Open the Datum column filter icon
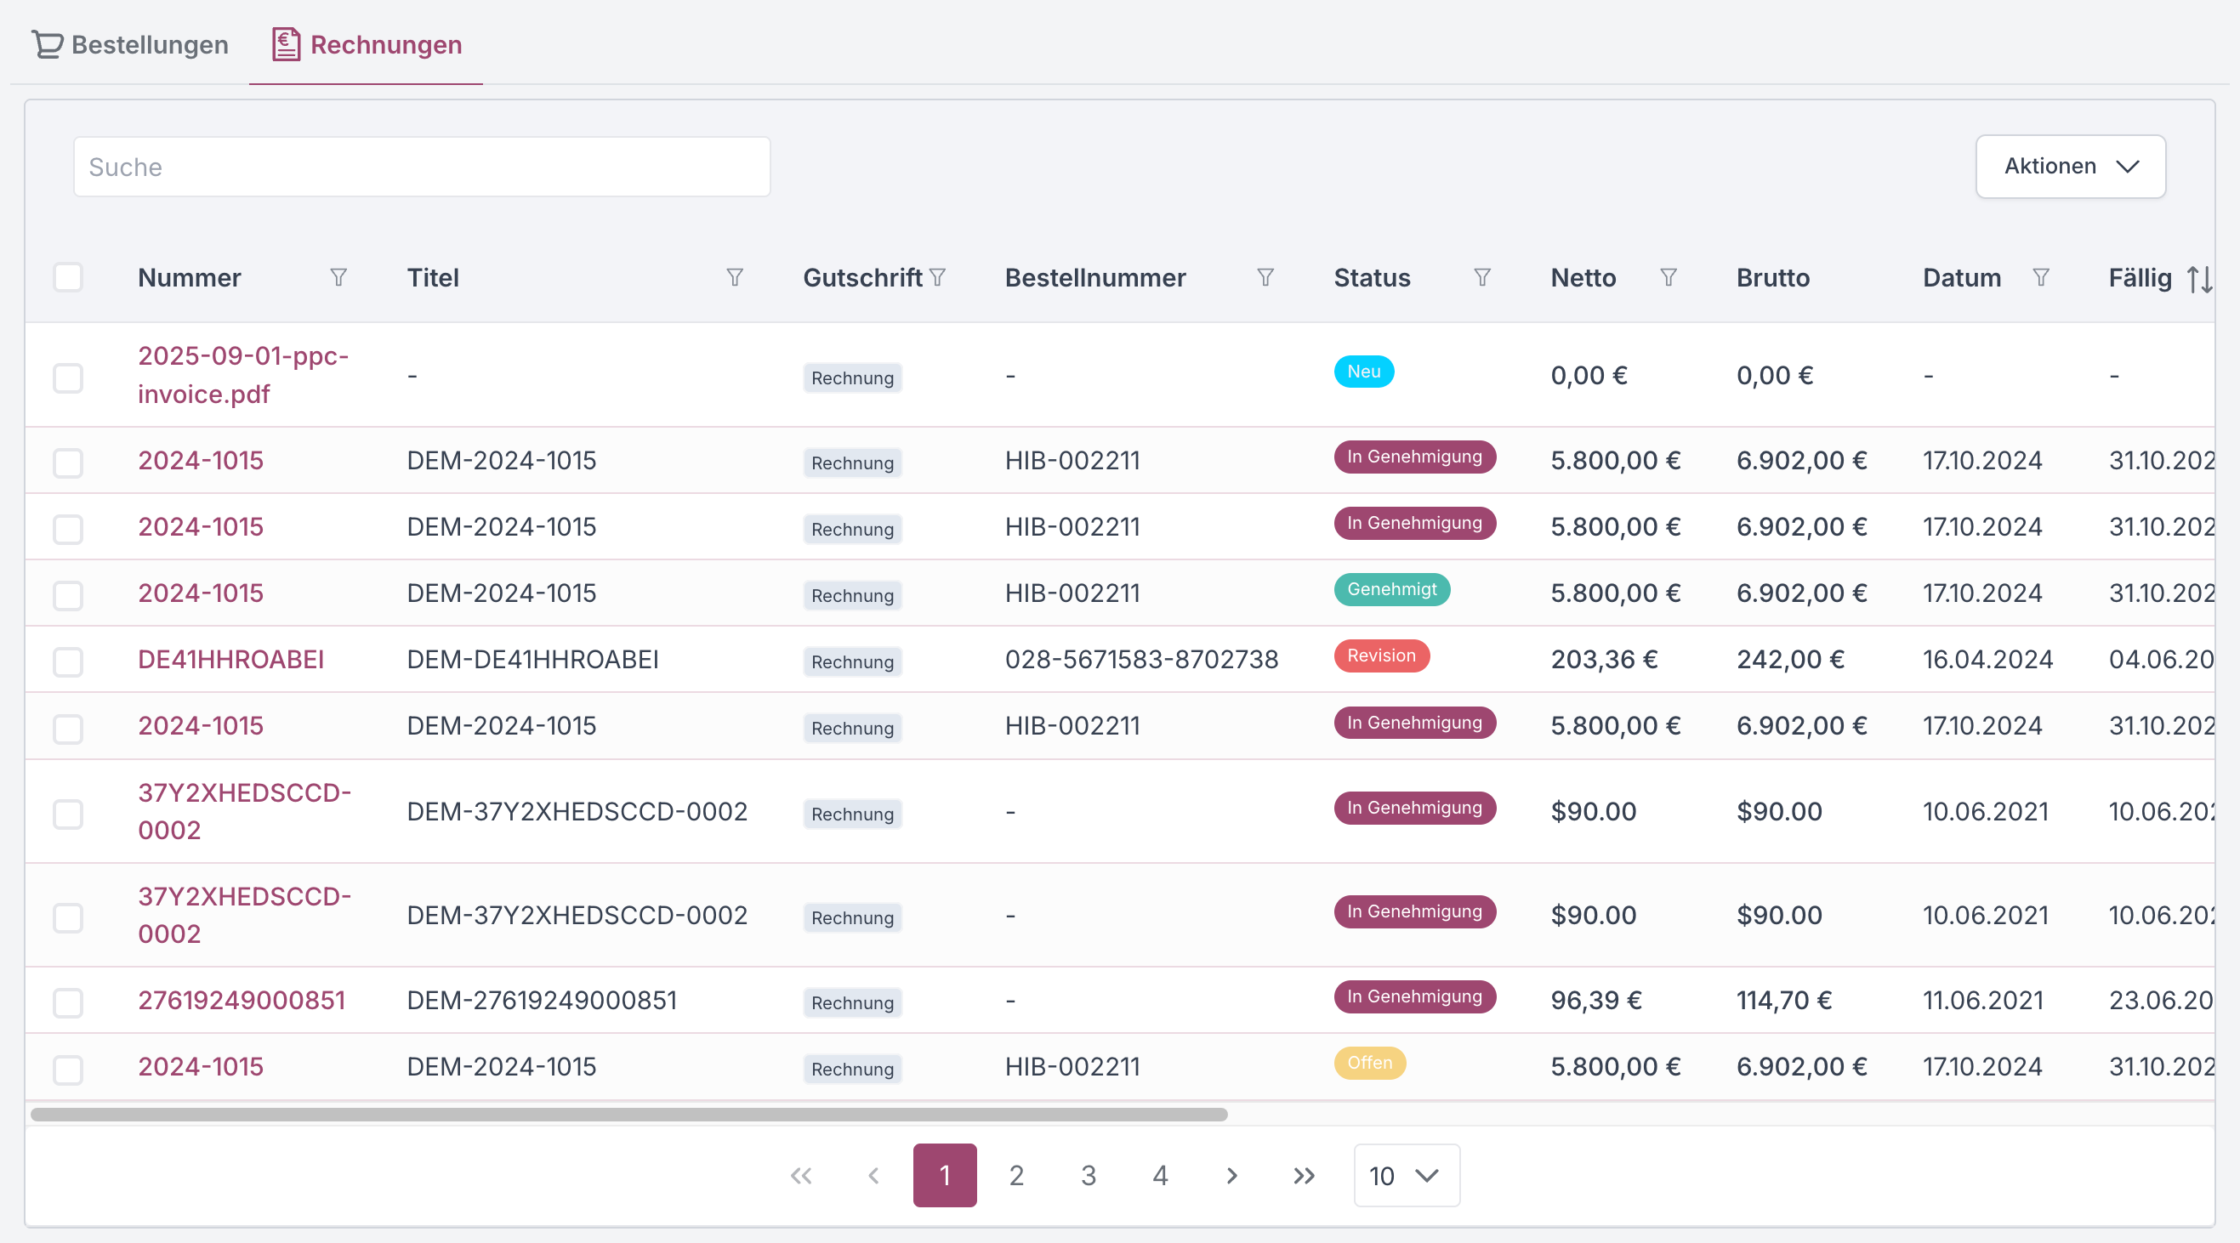Viewport: 2240px width, 1243px height. coord(2041,277)
